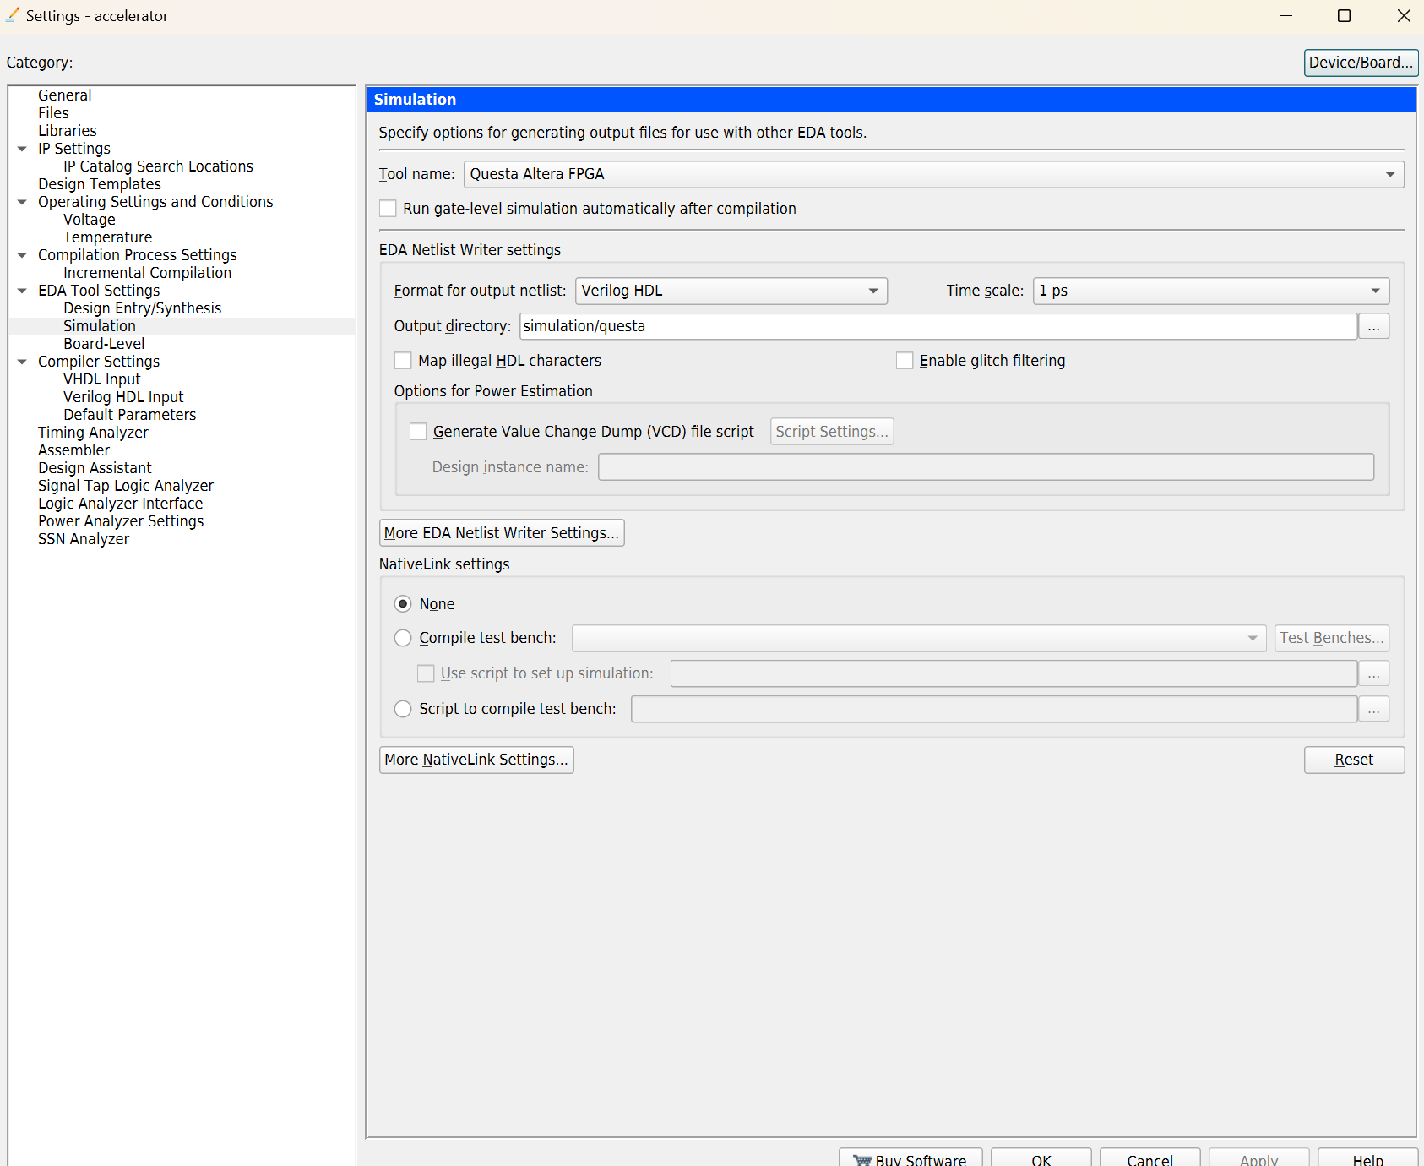This screenshot has height=1166, width=1424.
Task: Select VHDL Input settings
Action: tap(101, 379)
